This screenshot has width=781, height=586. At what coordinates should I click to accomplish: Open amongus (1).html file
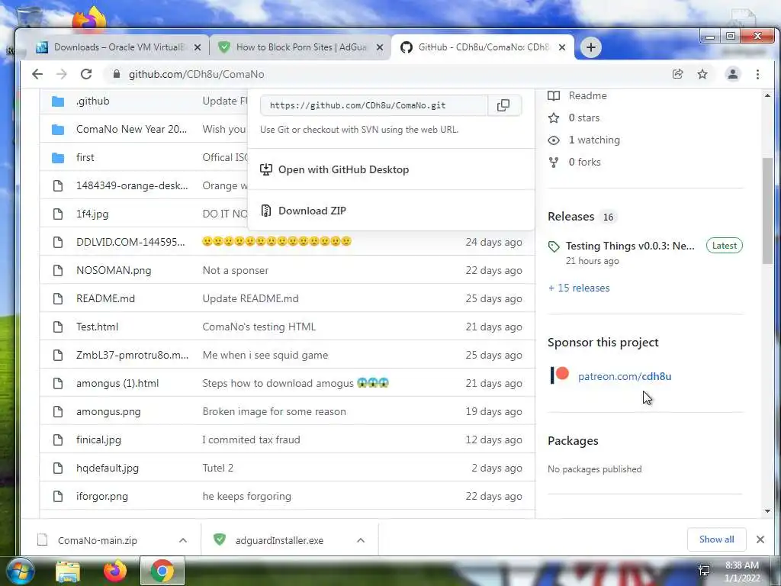(x=117, y=383)
